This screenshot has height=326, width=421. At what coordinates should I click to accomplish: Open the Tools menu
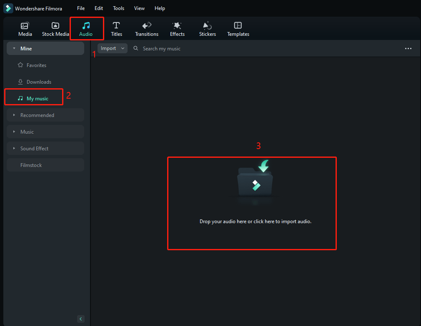pos(118,8)
